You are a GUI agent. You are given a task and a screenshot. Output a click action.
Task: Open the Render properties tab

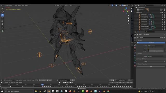pyautogui.click(x=135, y=38)
